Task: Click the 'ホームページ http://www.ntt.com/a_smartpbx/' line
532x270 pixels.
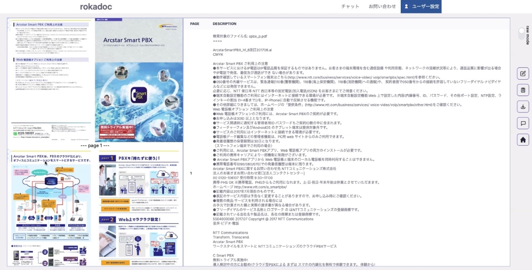Action: 250,187
